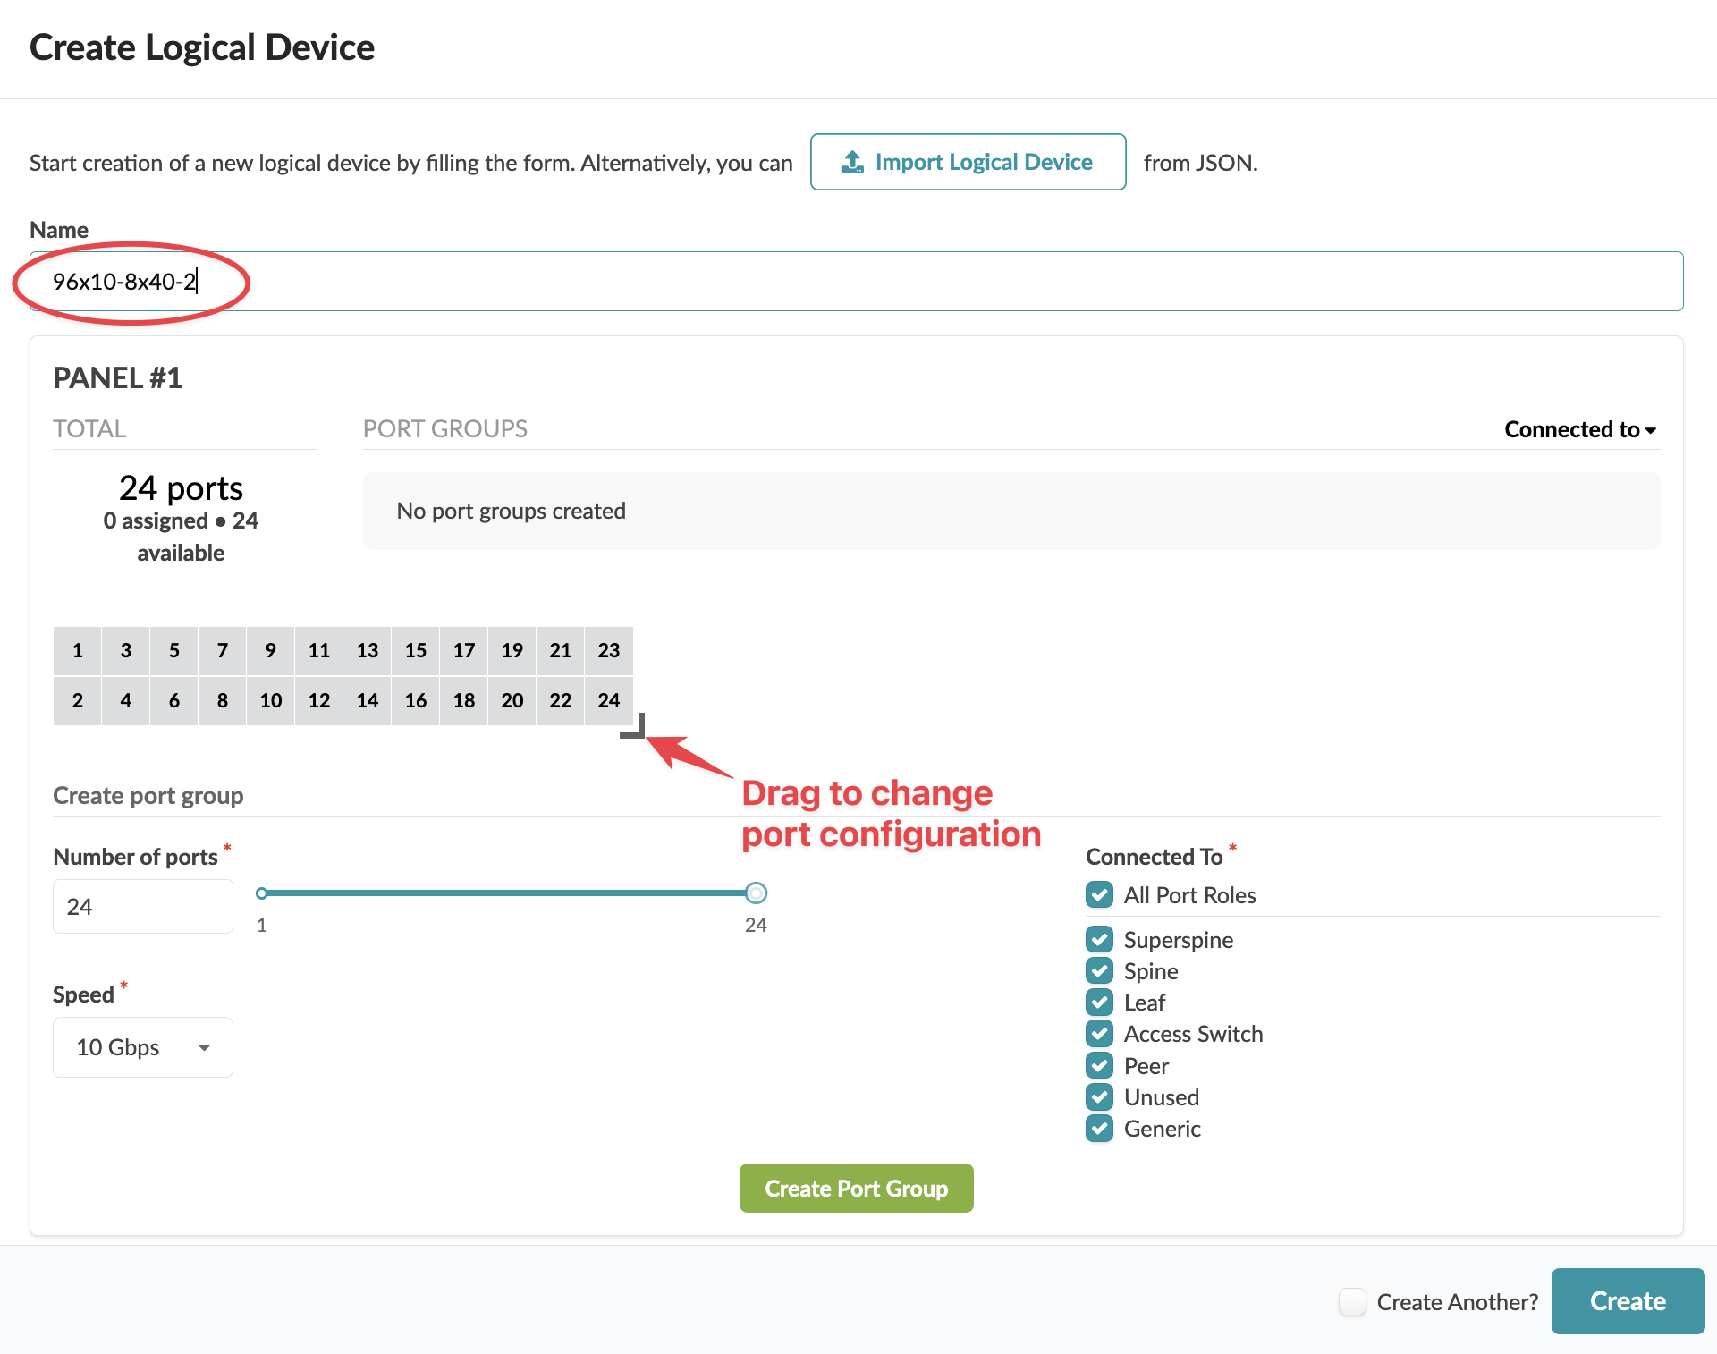
Task: Uncheck the Superspine role checkbox
Action: pos(1100,940)
